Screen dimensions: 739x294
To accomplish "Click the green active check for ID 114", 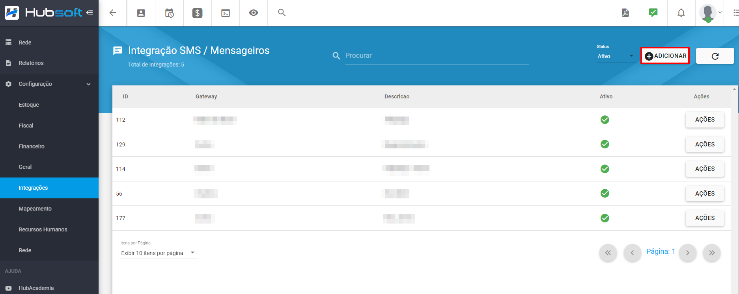I will click(605, 169).
